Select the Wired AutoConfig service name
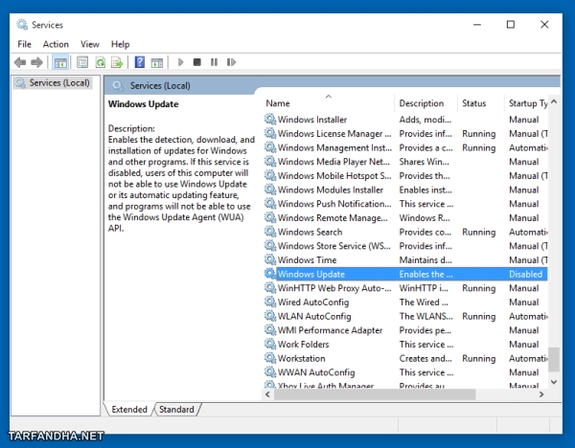 313,302
